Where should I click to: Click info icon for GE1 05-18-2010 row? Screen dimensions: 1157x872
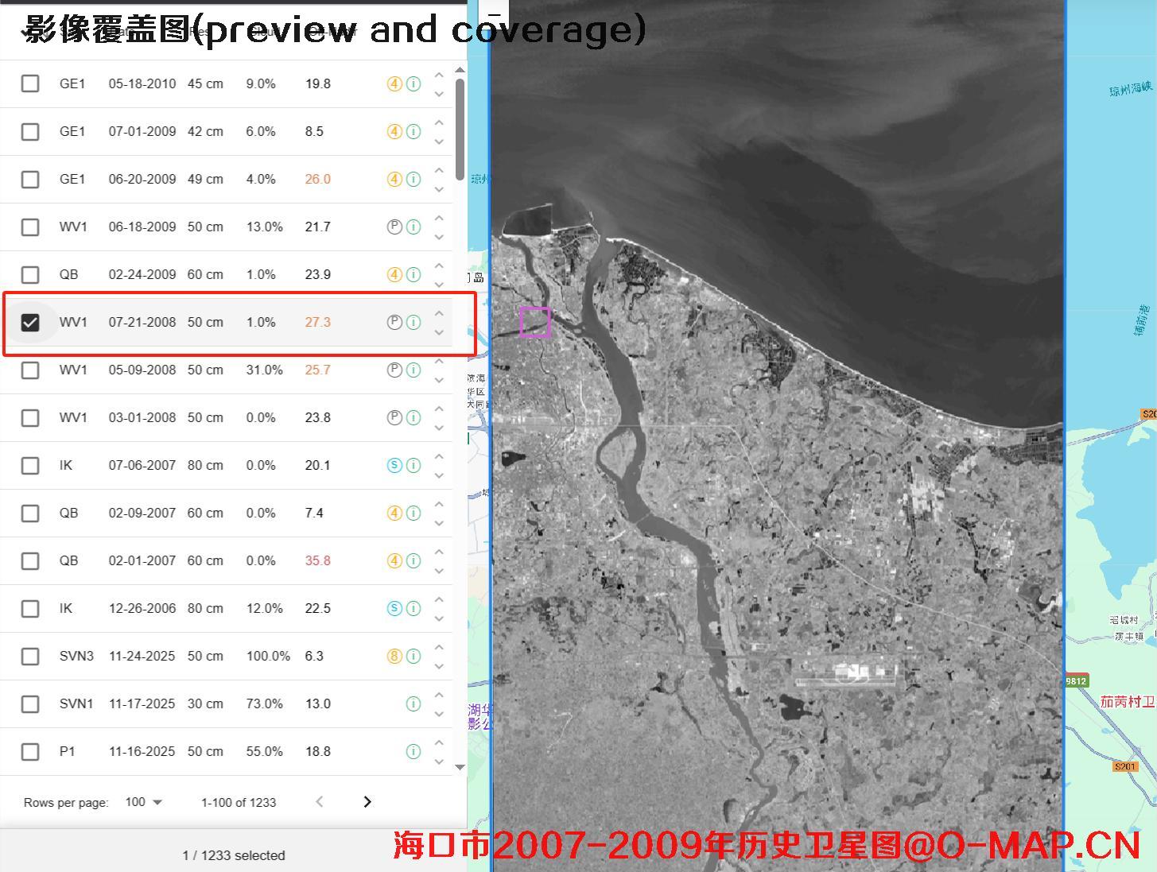pyautogui.click(x=413, y=83)
